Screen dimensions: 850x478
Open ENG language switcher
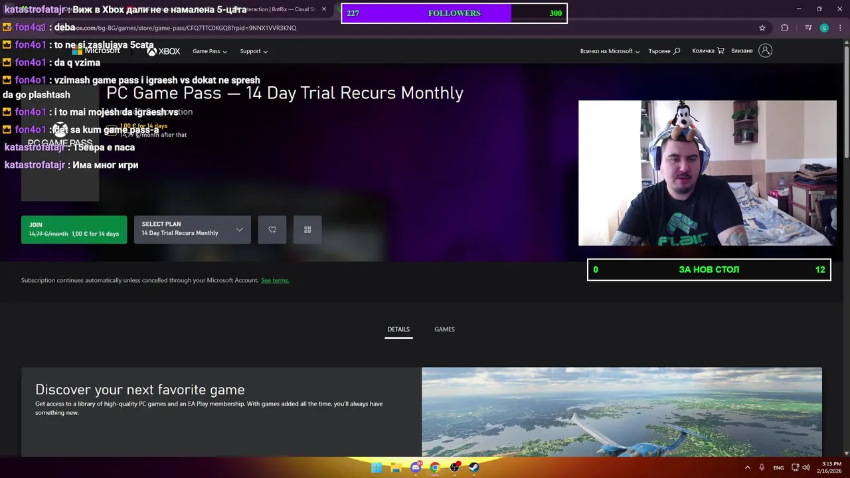click(778, 467)
